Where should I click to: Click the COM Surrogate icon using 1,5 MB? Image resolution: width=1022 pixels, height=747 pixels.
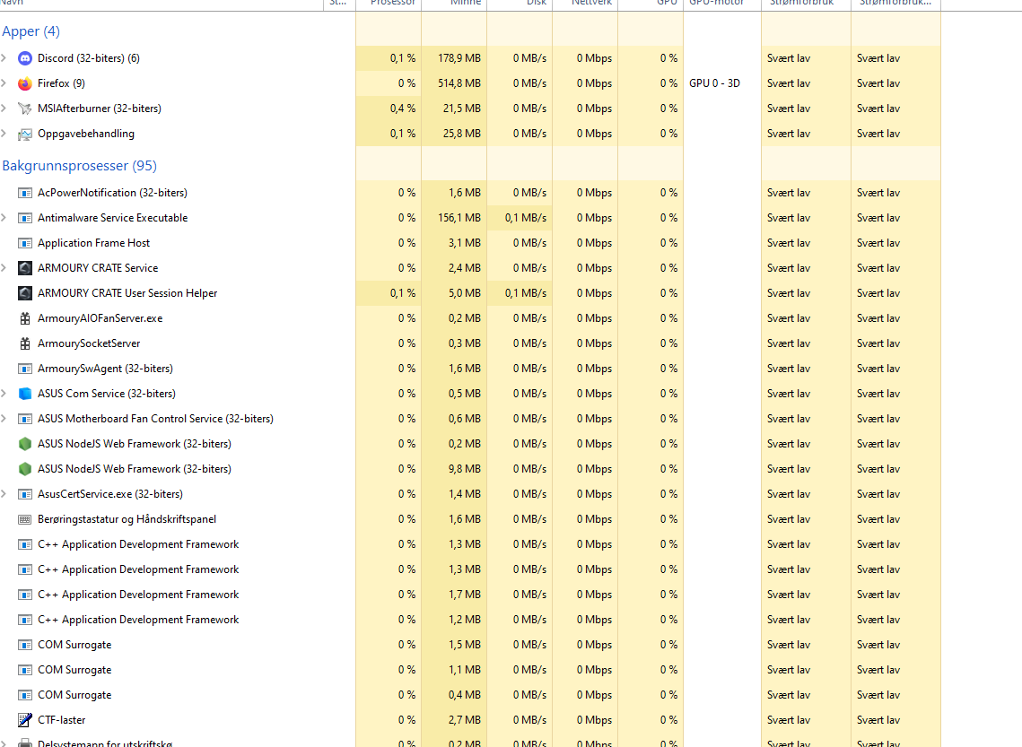[x=25, y=645]
